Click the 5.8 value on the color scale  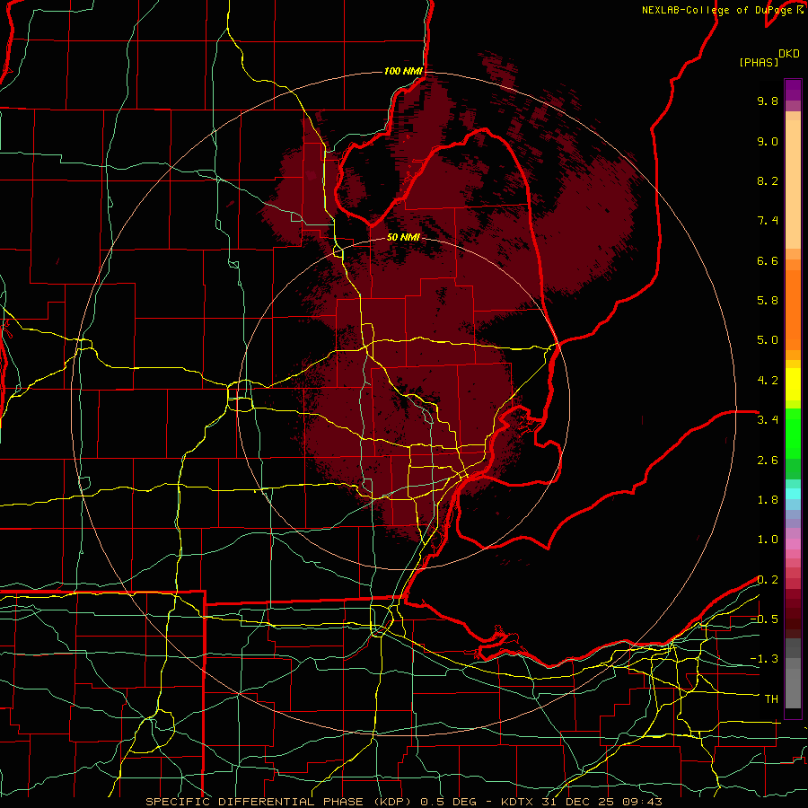[x=768, y=301]
